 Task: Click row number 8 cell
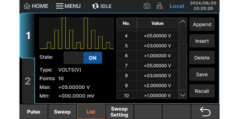coord(126,75)
